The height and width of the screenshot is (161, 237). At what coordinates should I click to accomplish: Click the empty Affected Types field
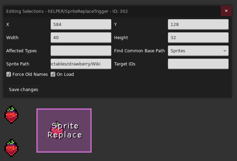[x=81, y=51]
